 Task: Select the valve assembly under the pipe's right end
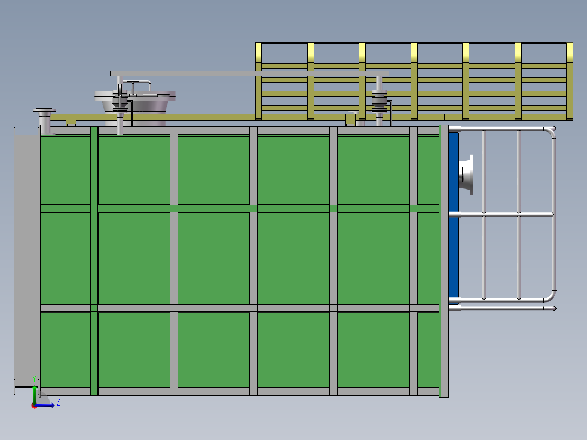pos(379,101)
